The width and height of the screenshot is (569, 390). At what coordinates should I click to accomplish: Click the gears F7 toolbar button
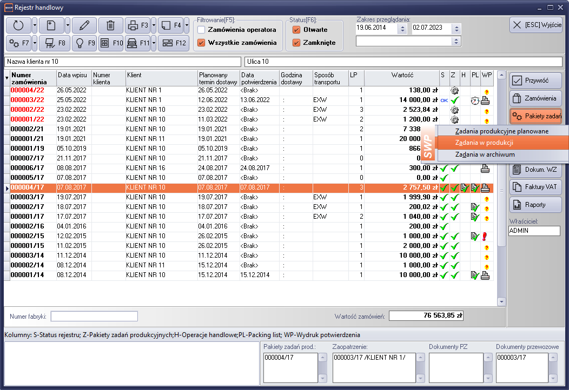18,43
